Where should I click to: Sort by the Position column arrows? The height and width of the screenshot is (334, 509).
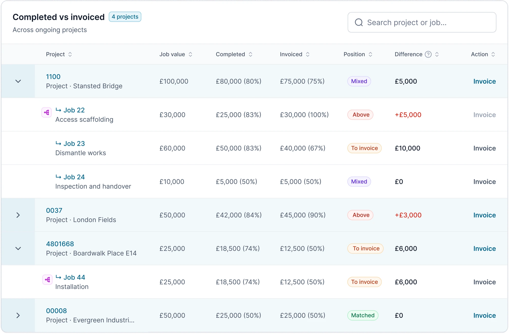(x=371, y=54)
